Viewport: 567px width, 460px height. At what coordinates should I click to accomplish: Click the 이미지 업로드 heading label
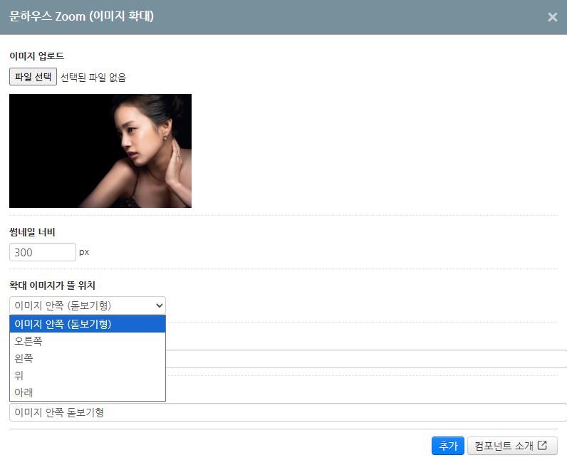click(36, 56)
